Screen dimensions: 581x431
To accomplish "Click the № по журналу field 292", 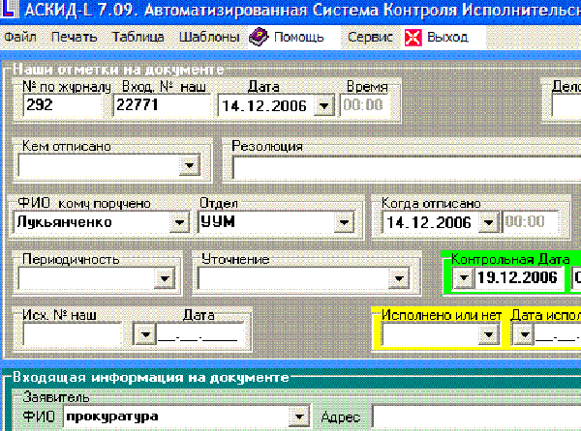I will pyautogui.click(x=62, y=105).
